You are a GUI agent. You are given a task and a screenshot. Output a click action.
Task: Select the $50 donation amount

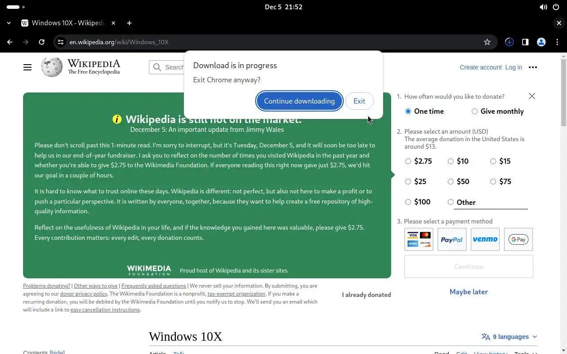click(450, 182)
